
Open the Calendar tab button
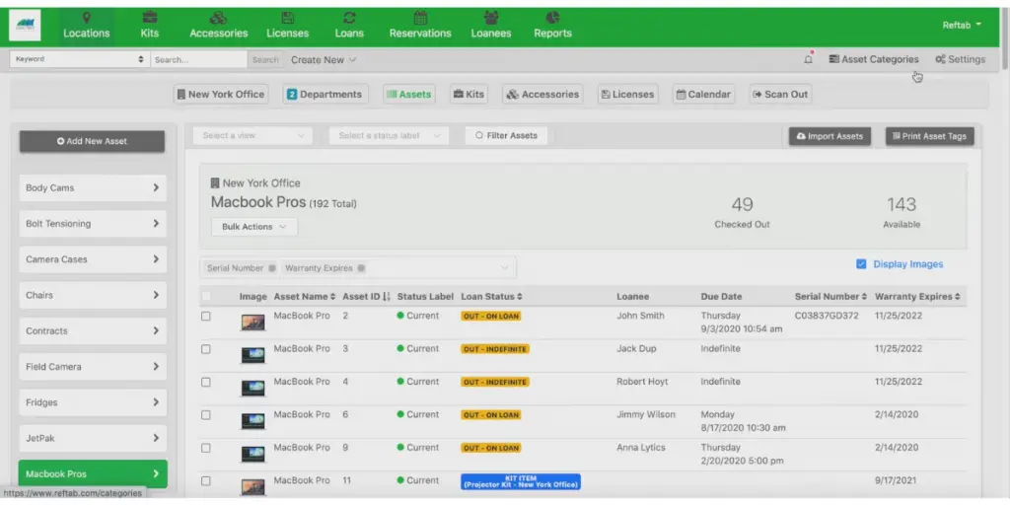pos(703,94)
